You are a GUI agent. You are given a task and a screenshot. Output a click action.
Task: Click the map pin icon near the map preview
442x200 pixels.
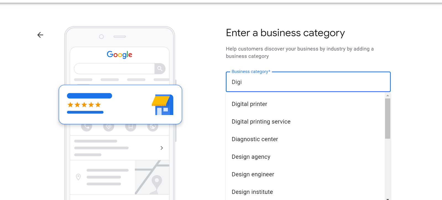pos(78,177)
